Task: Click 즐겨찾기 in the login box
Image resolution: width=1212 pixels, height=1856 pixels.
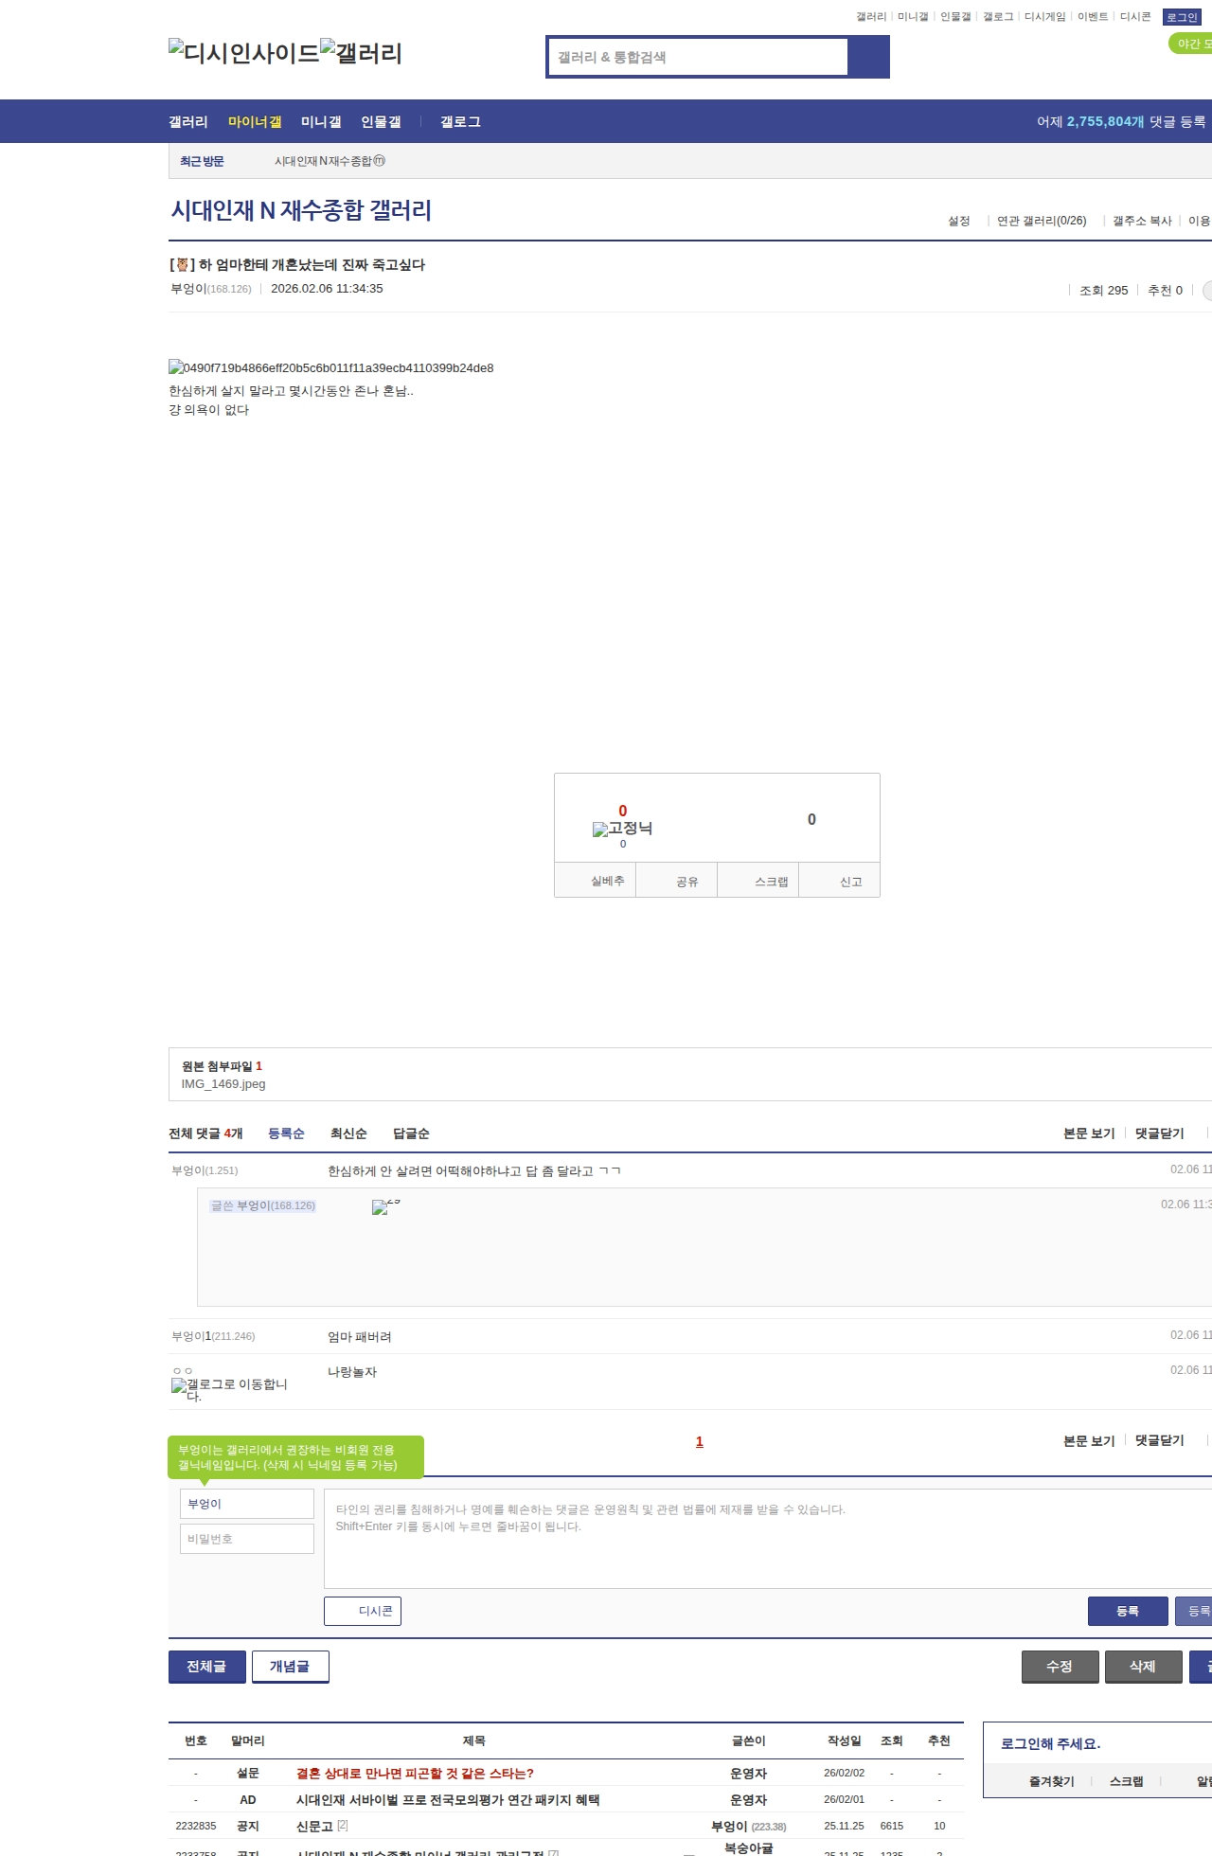Action: (1052, 1781)
